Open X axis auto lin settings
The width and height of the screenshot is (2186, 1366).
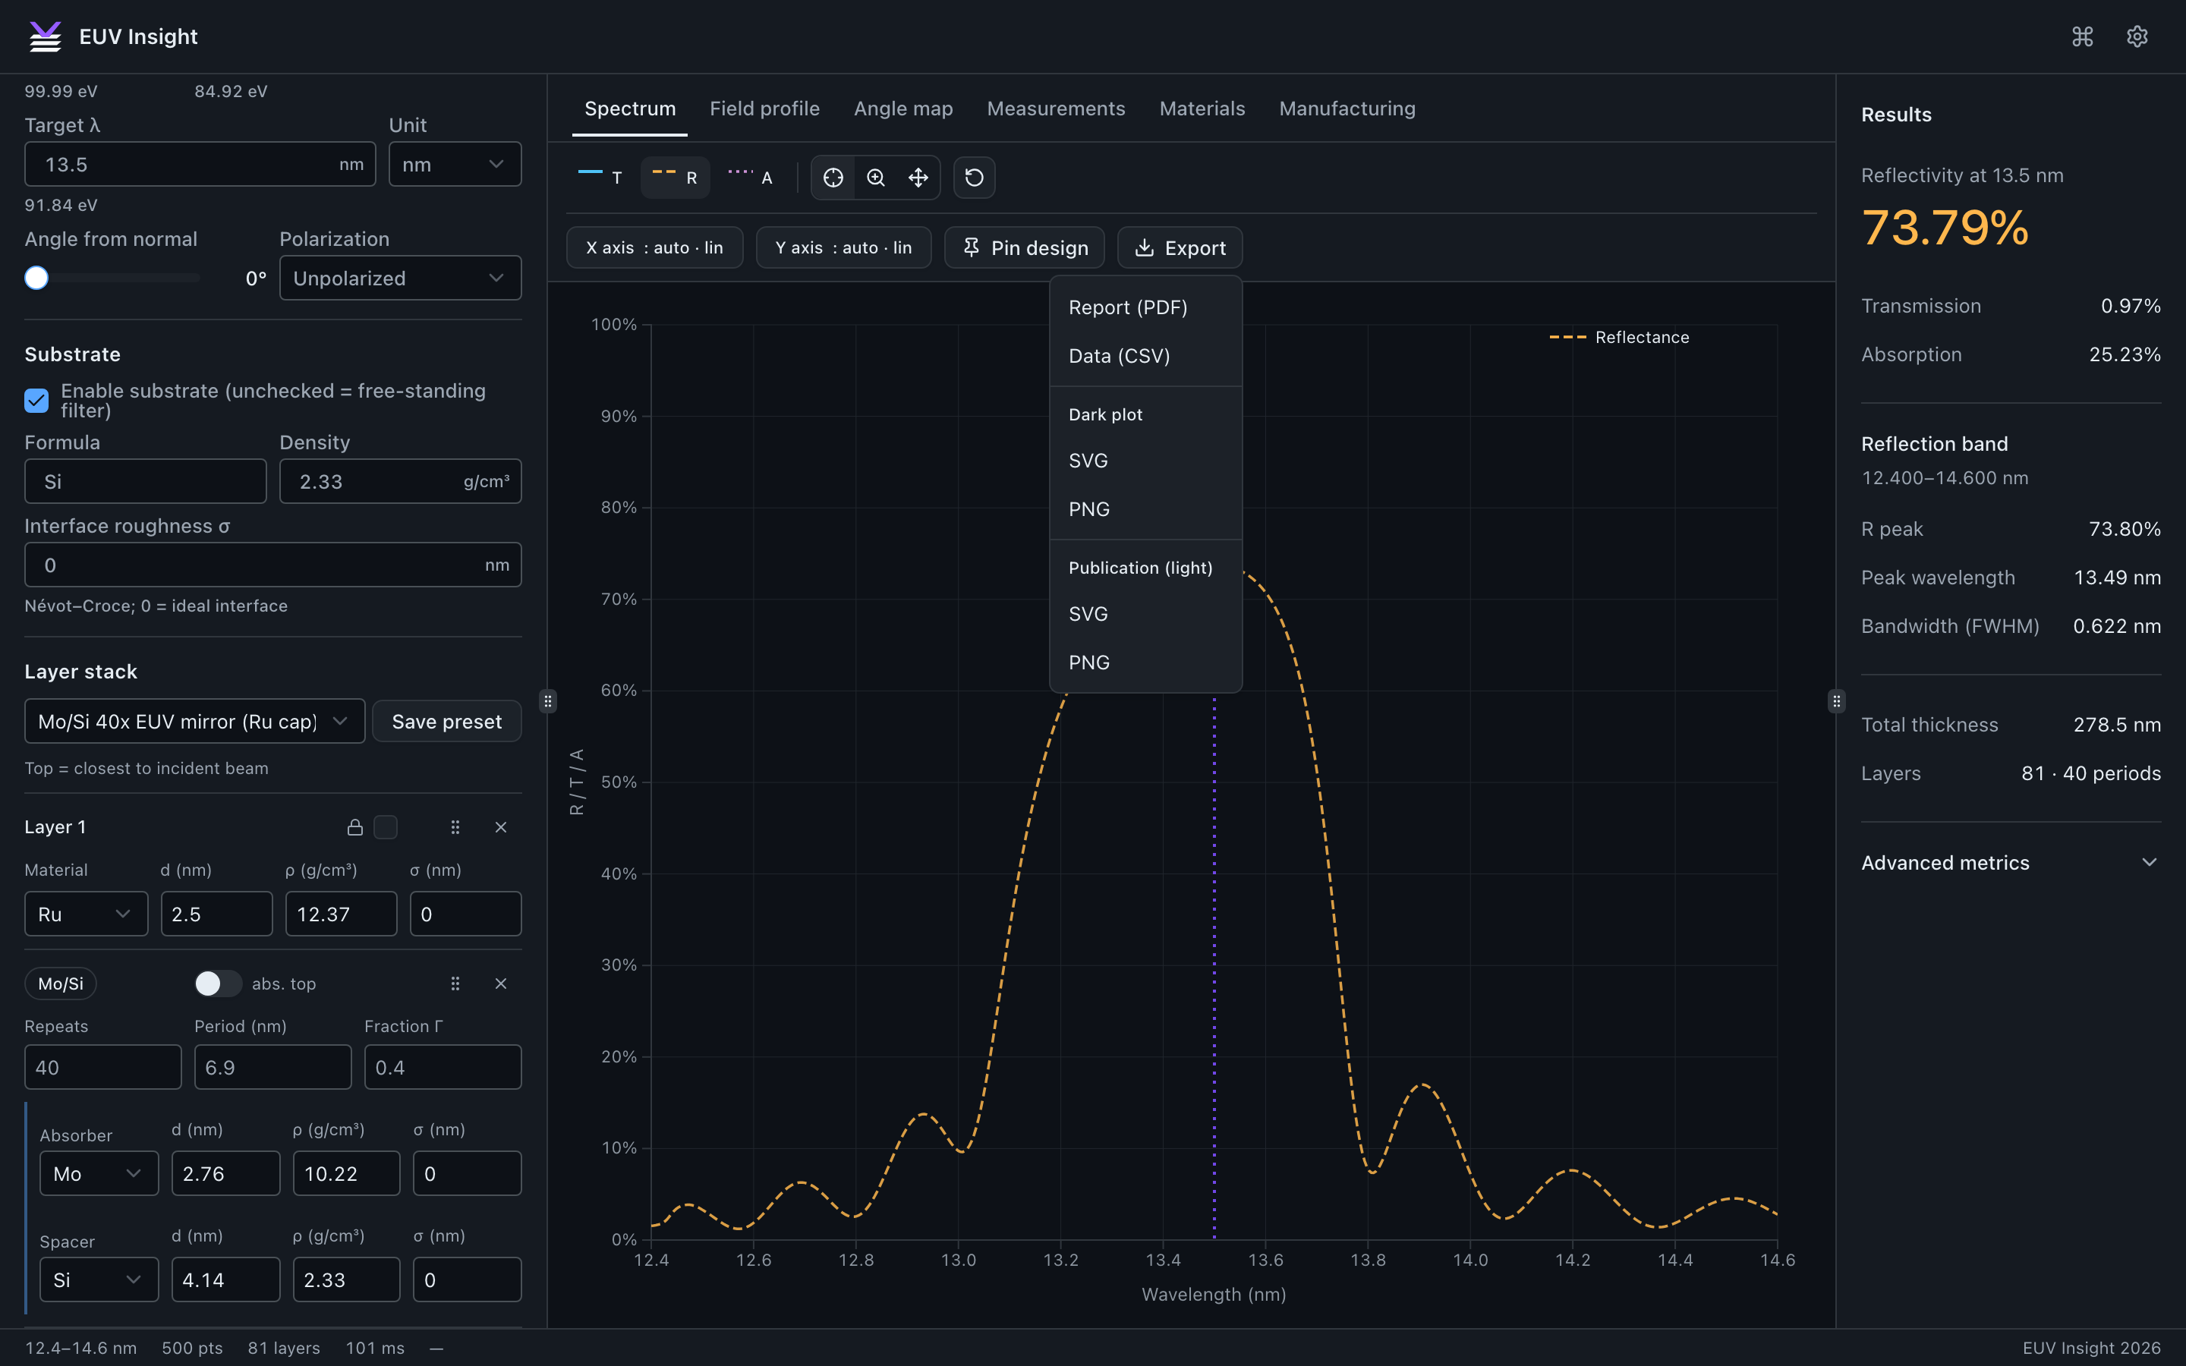tap(655, 247)
